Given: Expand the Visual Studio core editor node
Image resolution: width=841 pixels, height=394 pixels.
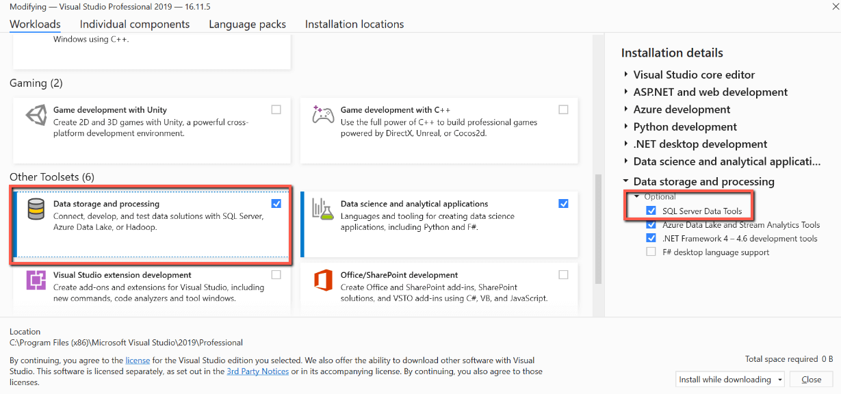Looking at the screenshot, I should tap(626, 75).
